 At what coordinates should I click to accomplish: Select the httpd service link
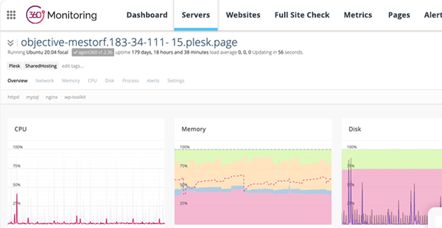click(13, 97)
